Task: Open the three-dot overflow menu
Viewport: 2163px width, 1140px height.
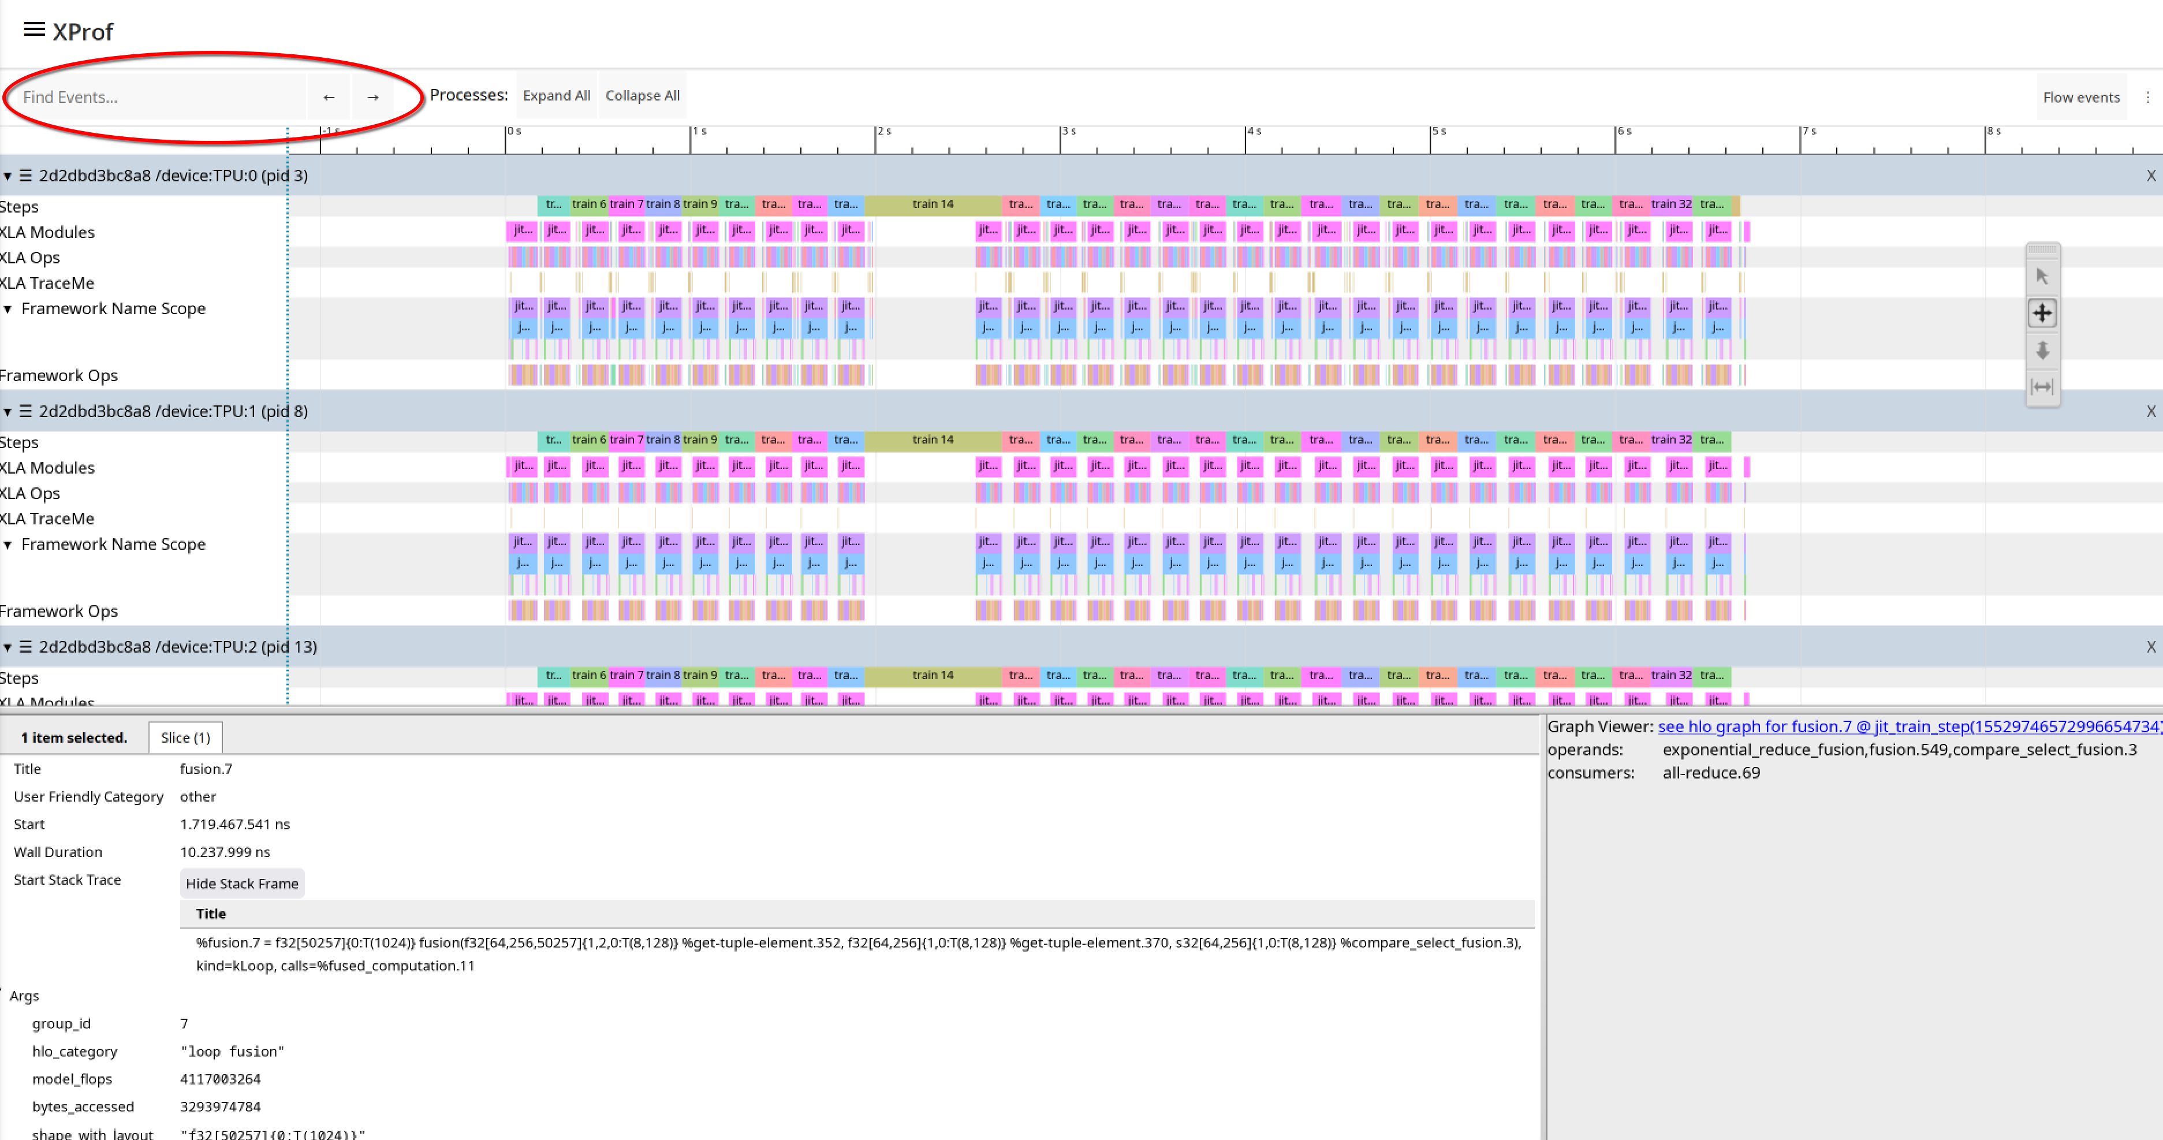Action: (x=2148, y=96)
